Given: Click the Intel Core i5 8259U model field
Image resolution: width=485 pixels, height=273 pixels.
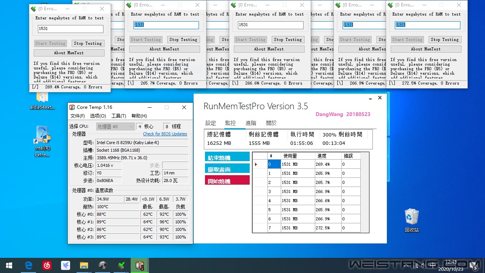Looking at the screenshot, I should pos(142,143).
